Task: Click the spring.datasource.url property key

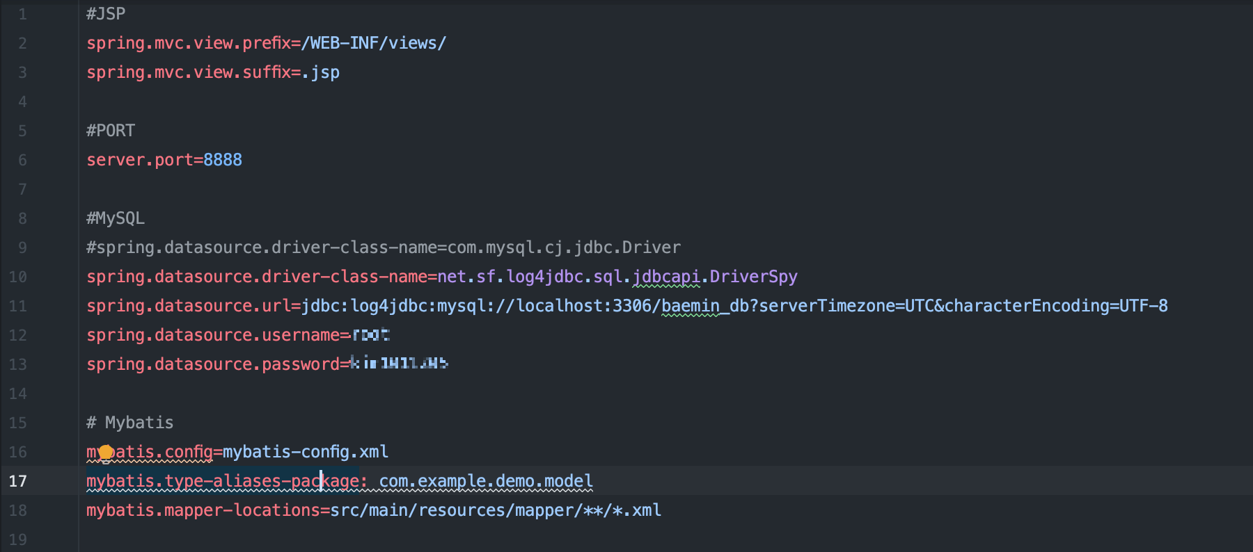Action: tap(189, 306)
